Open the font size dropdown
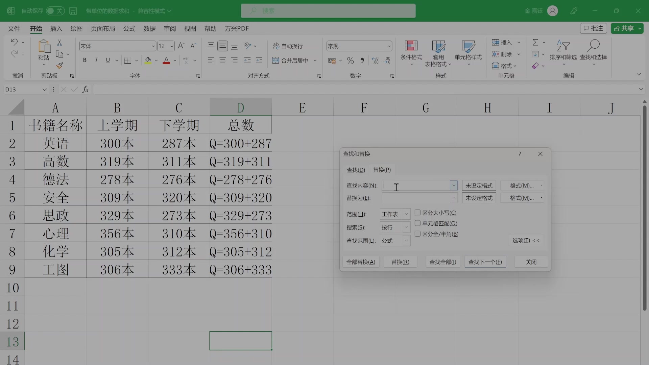This screenshot has width=649, height=365. point(172,46)
